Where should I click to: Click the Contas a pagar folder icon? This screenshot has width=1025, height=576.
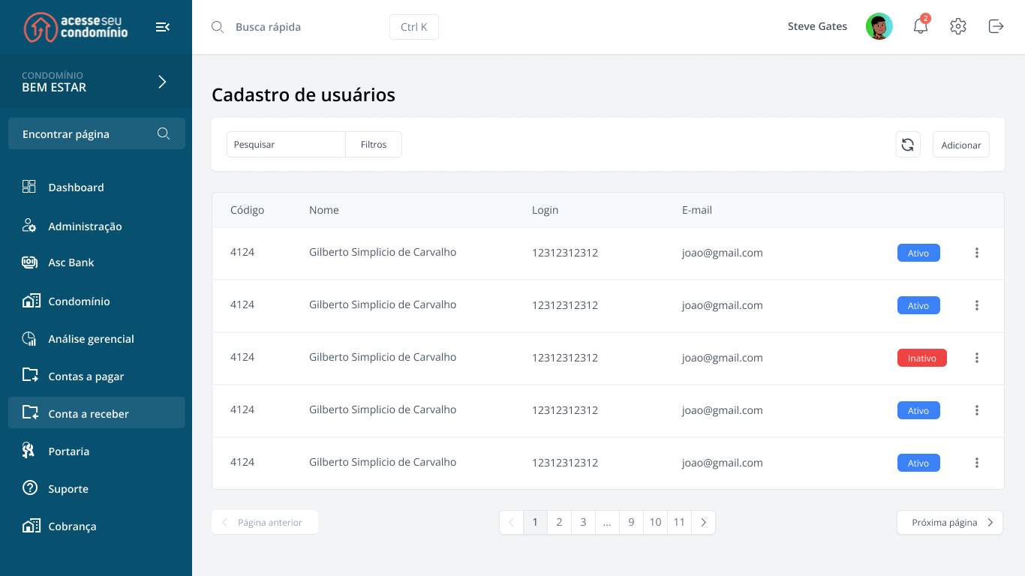[x=30, y=375]
